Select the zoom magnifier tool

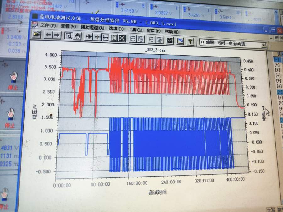[x=69, y=36]
